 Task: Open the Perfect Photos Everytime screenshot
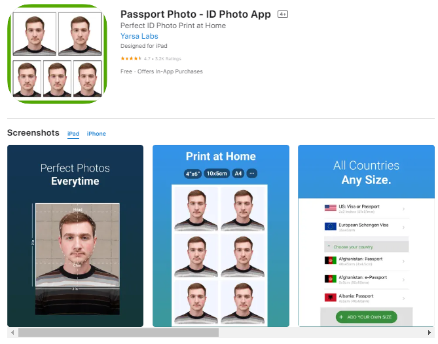tap(75, 236)
